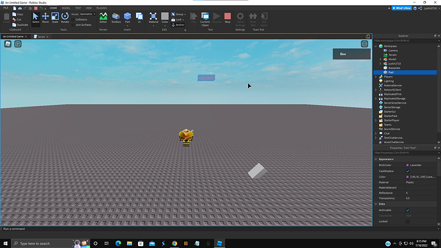Expand the Players node
441x248 pixels.
(376, 77)
